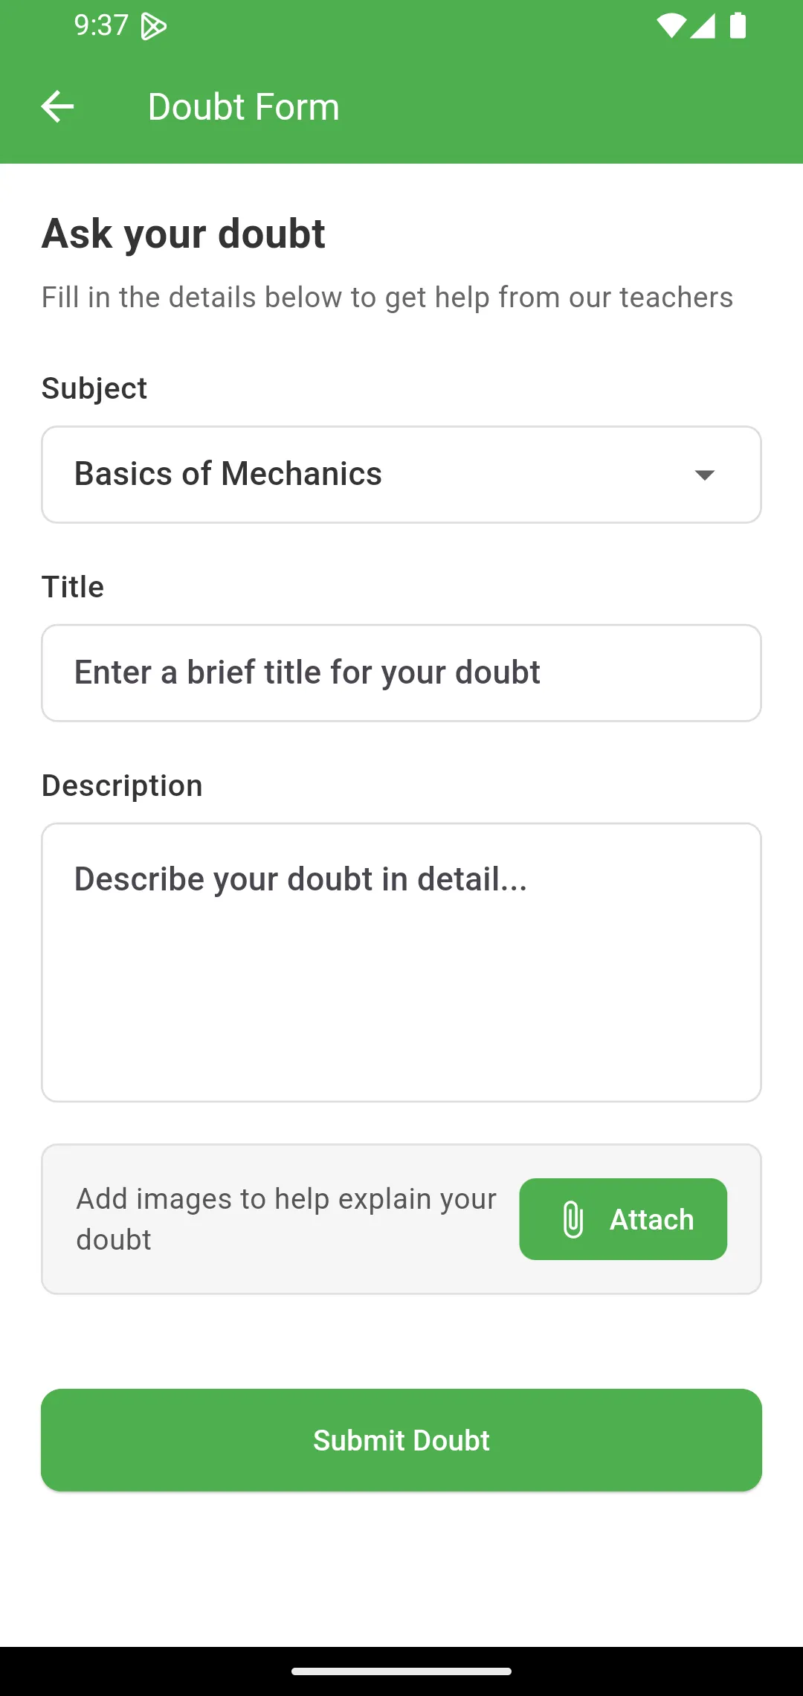Image resolution: width=803 pixels, height=1696 pixels.
Task: Tap the Ask your doubt heading
Action: 183,233
